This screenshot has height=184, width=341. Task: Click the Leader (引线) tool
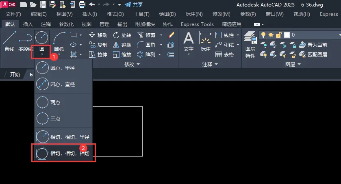[224, 45]
